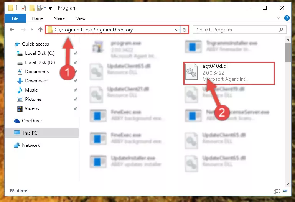
Task: Switch to the Large icons view layout
Action: click(285, 191)
